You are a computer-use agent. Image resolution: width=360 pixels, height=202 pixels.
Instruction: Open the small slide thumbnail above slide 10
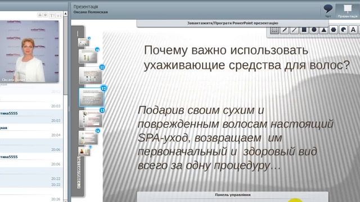click(83, 42)
